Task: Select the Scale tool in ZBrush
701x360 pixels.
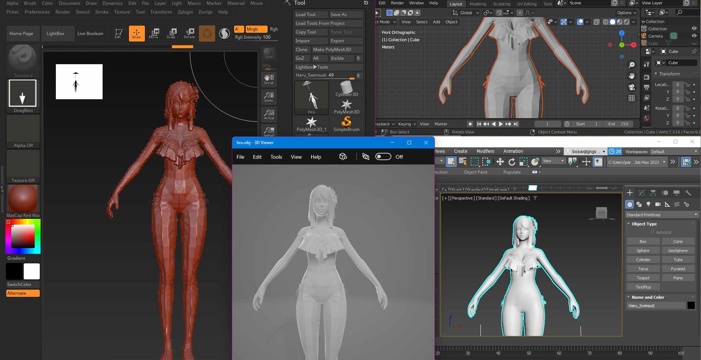Action: 171,34
